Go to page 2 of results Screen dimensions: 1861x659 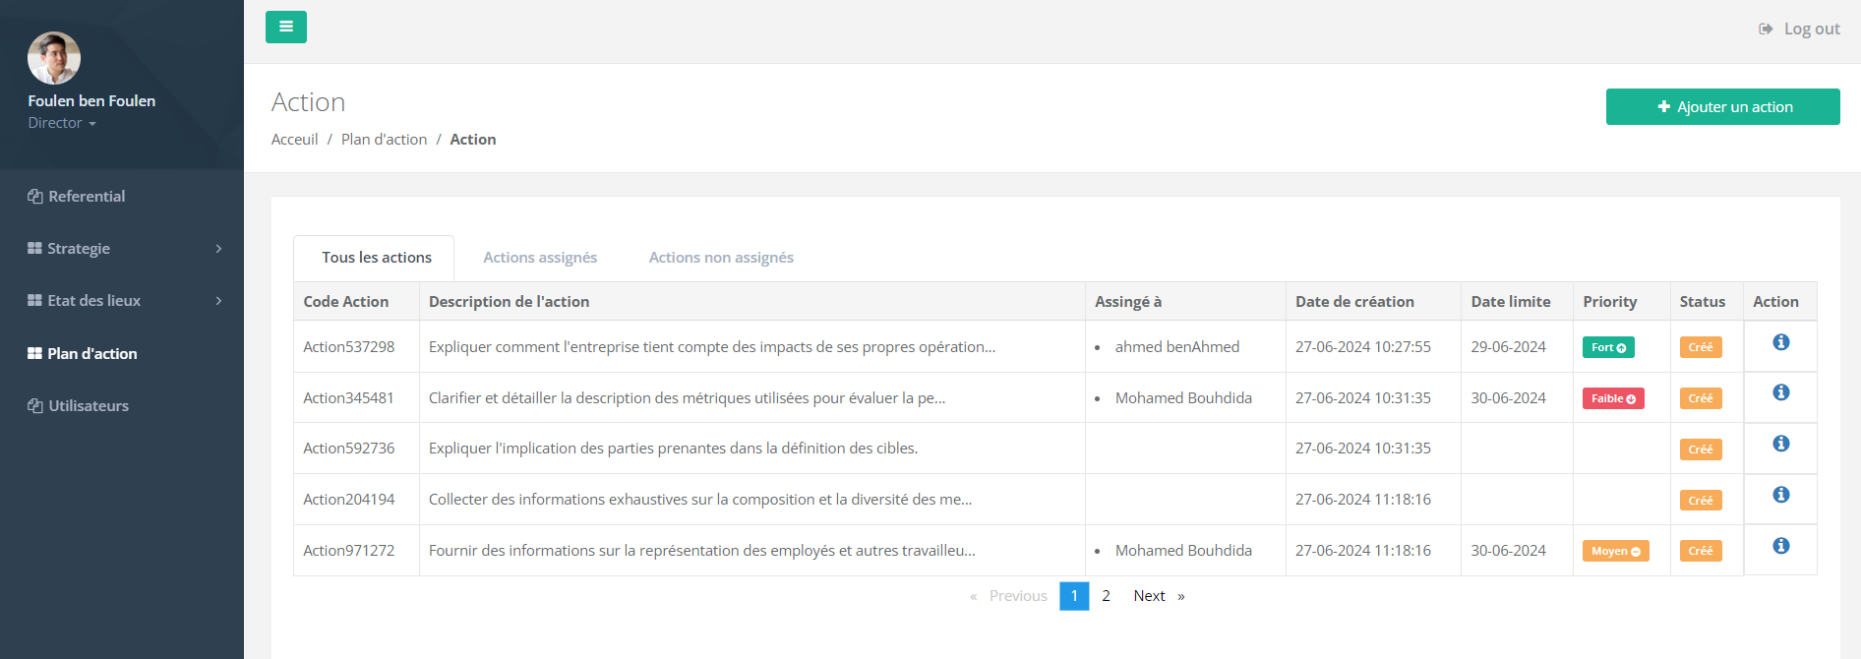tap(1106, 596)
